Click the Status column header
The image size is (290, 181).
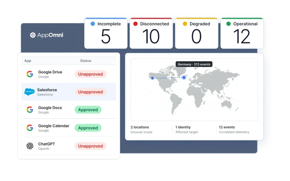86,61
